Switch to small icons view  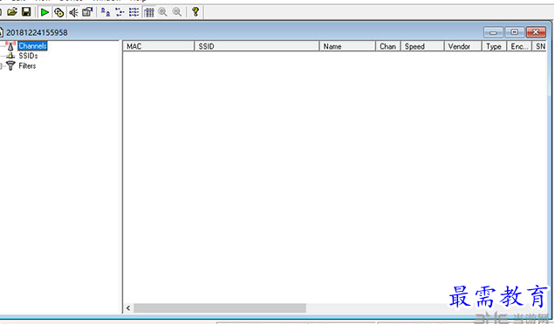120,12
